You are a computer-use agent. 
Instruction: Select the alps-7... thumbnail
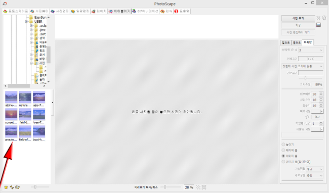39,99
